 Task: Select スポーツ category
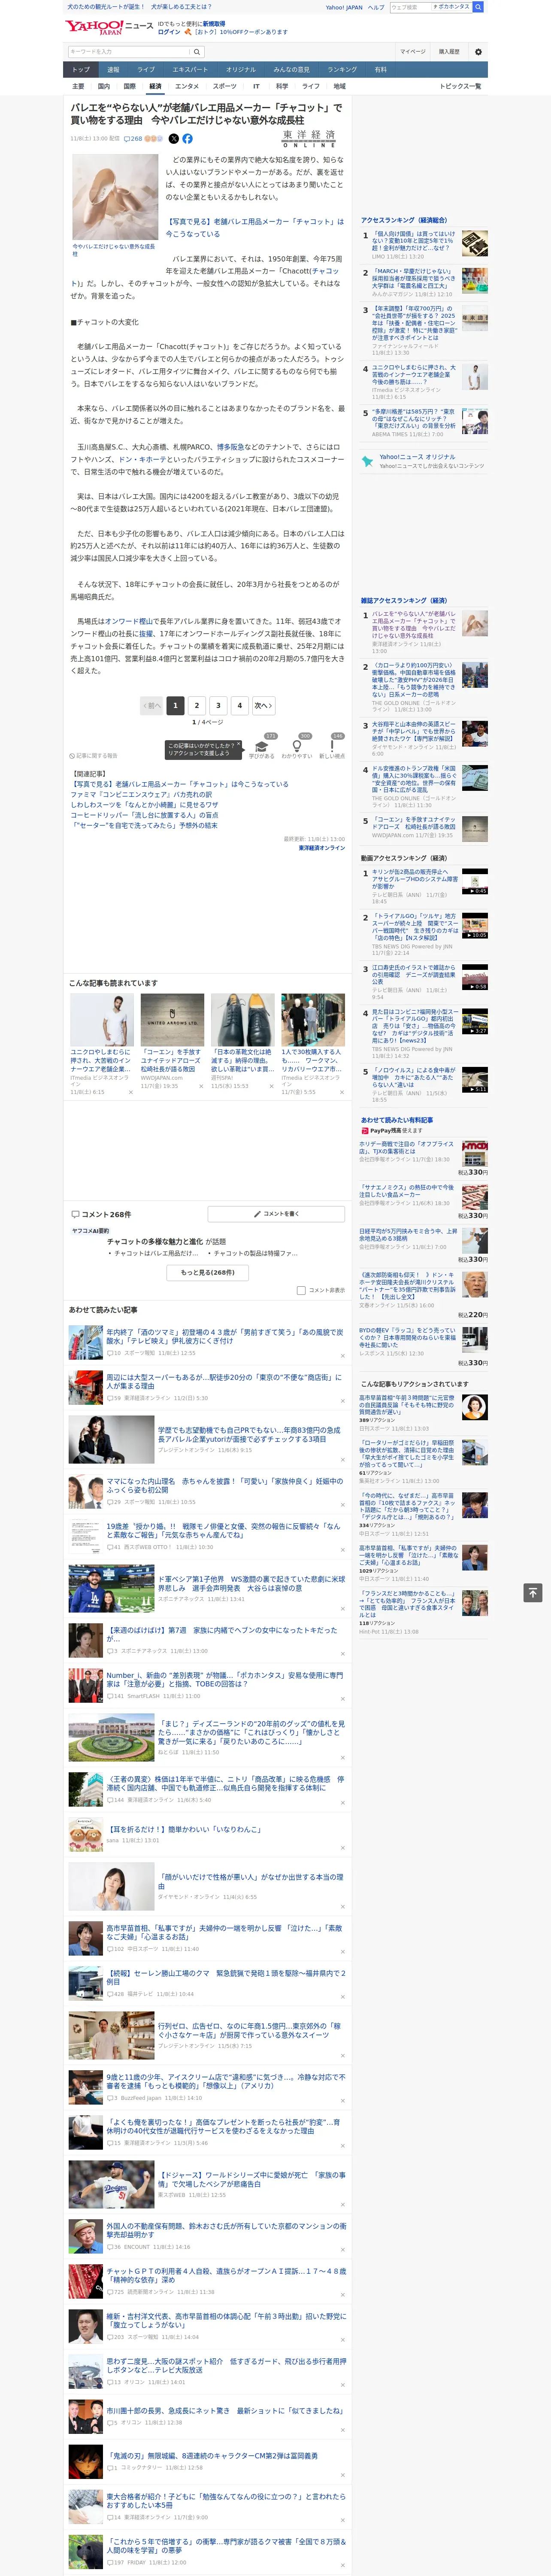(225, 86)
